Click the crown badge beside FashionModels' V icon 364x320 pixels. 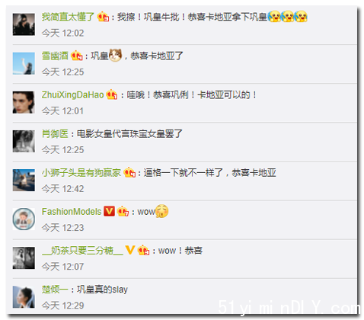pos(123,211)
